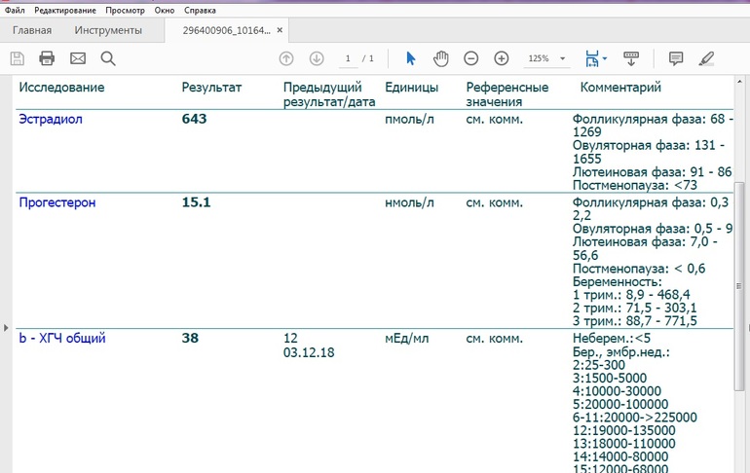Go to previous page arrow
Screen dimensions: 750x473
[x=286, y=58]
